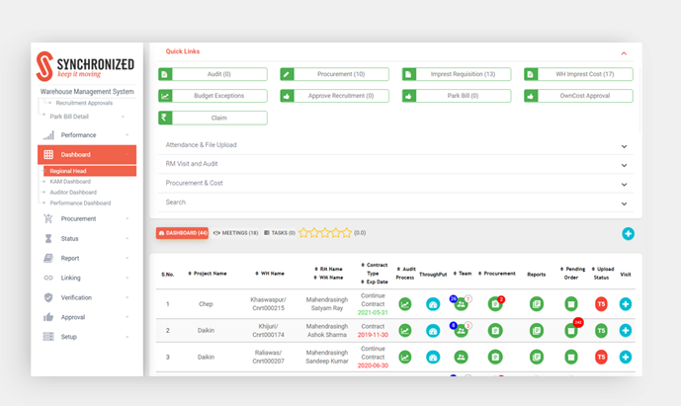Open Team icon in Chep row
This screenshot has width=681, height=406.
tap(461, 304)
